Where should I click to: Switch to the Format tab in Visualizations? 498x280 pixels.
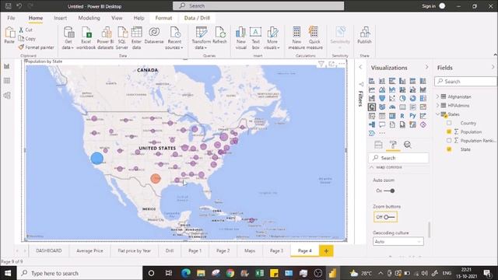[393, 145]
